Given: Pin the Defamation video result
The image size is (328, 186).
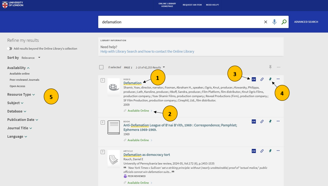Looking at the screenshot, I should [x=270, y=79].
